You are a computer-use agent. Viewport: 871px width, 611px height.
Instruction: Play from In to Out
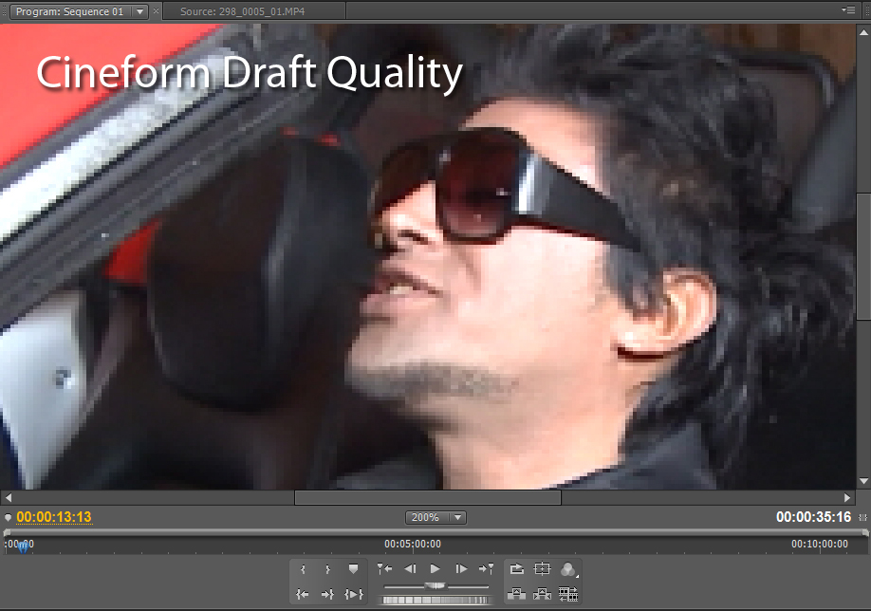point(353,594)
